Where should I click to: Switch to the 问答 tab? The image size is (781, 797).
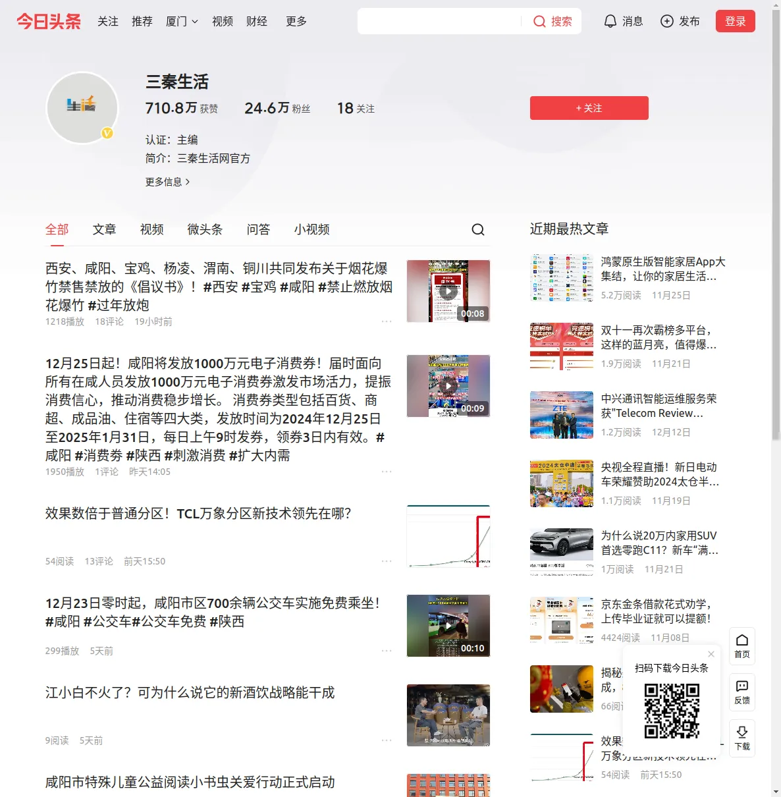pos(259,229)
